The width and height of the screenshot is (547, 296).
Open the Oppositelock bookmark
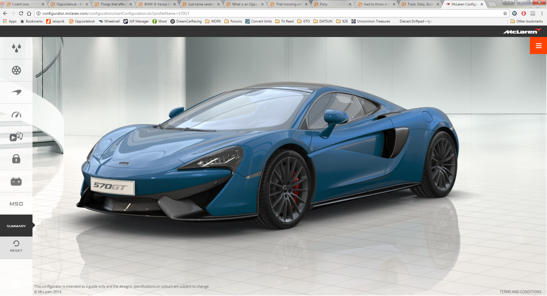click(x=82, y=21)
